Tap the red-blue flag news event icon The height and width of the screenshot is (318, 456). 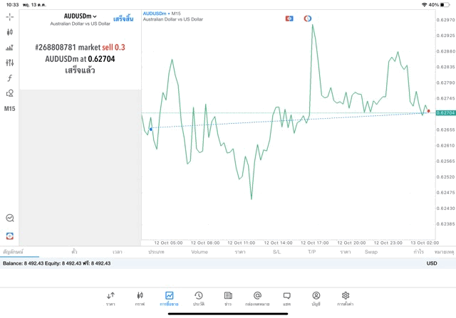click(289, 18)
